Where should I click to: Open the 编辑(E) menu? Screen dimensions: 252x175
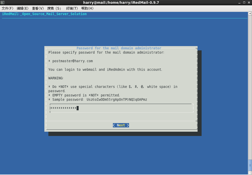tap(23, 8)
